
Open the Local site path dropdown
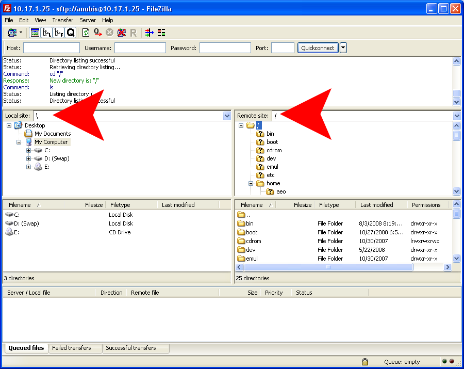pos(227,116)
